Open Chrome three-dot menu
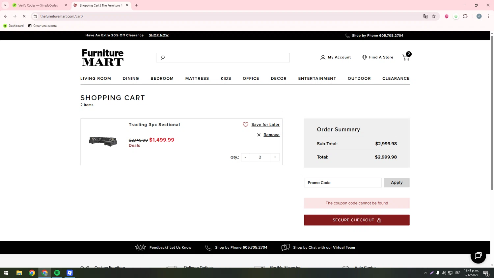 pyautogui.click(x=488, y=16)
